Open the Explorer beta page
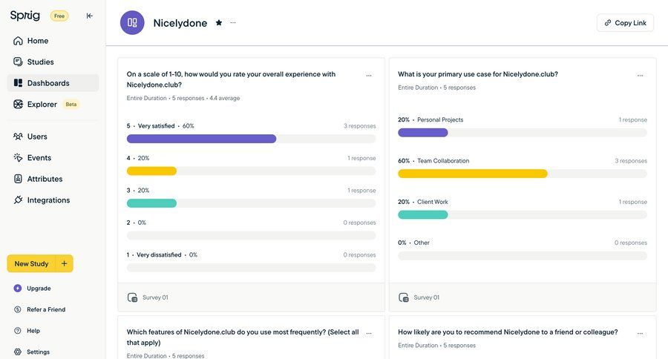This screenshot has width=668, height=359. tap(42, 105)
